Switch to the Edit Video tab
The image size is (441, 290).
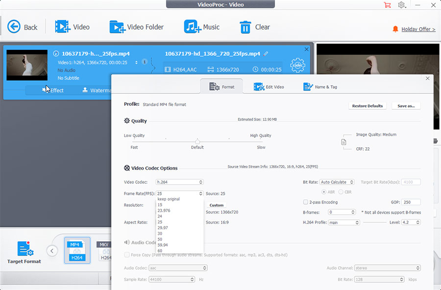point(269,87)
